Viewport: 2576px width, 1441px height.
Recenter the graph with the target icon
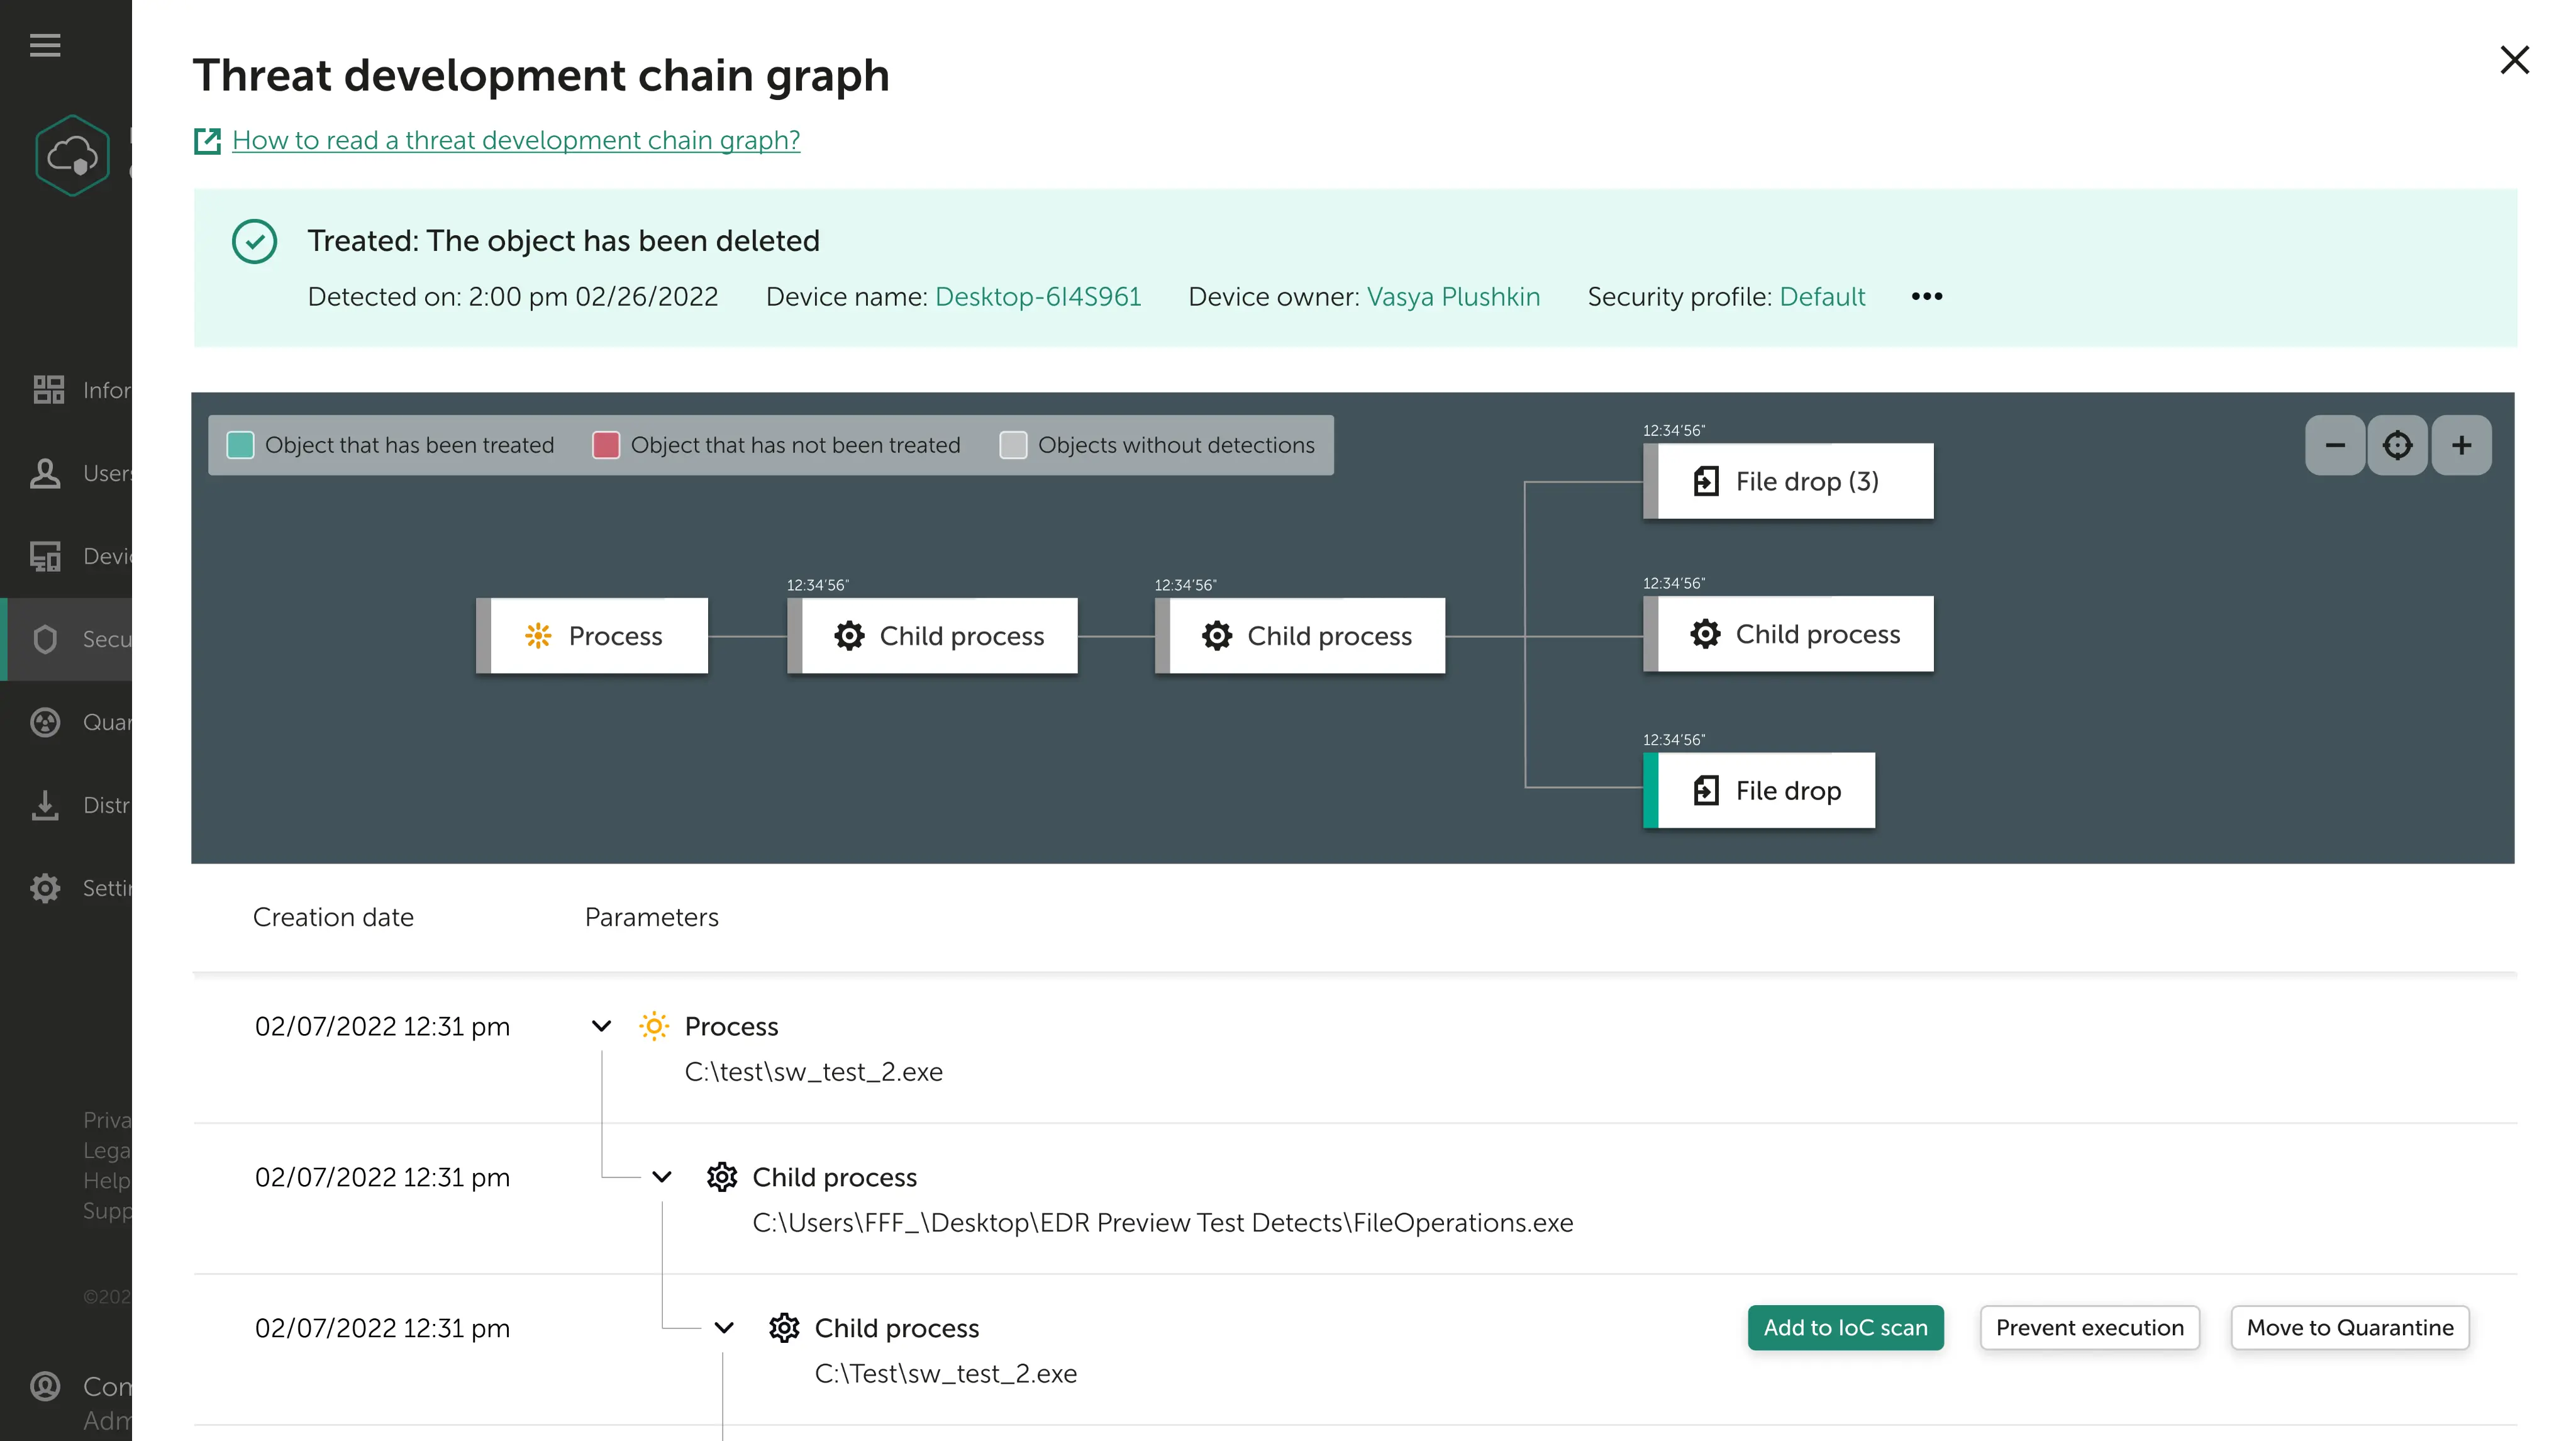coord(2397,445)
